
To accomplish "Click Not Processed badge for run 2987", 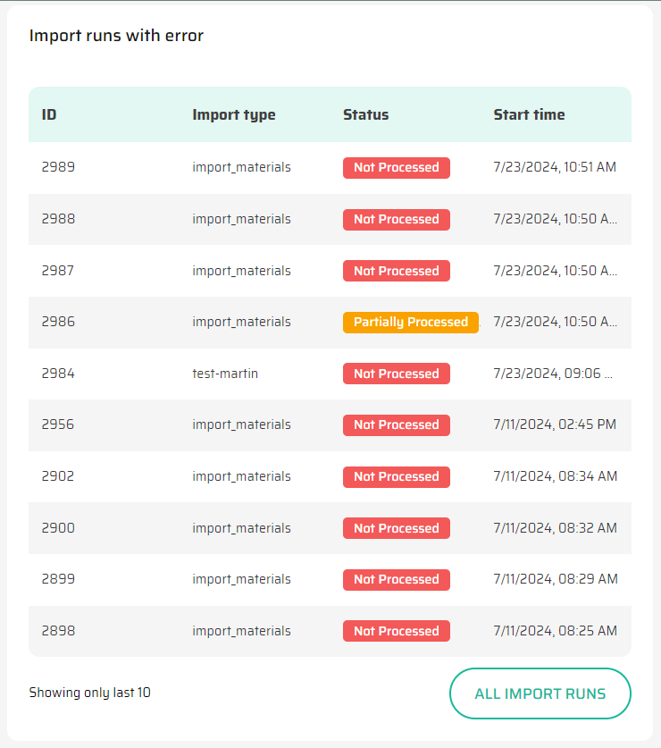I will coord(396,271).
